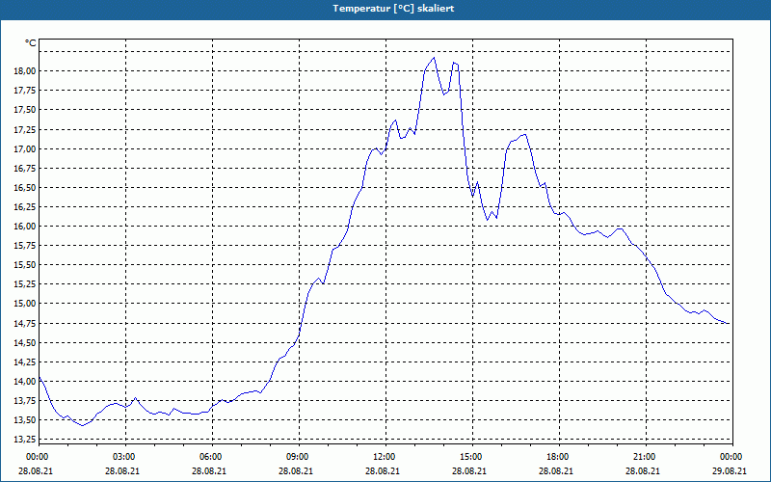Select the 18,00 y-axis label
The height and width of the screenshot is (482, 771).
23,70
